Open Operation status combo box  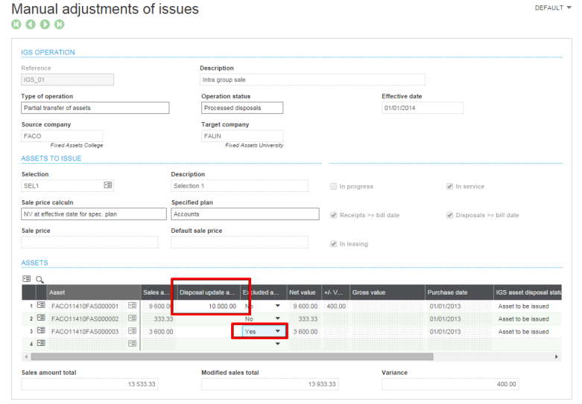click(x=242, y=108)
